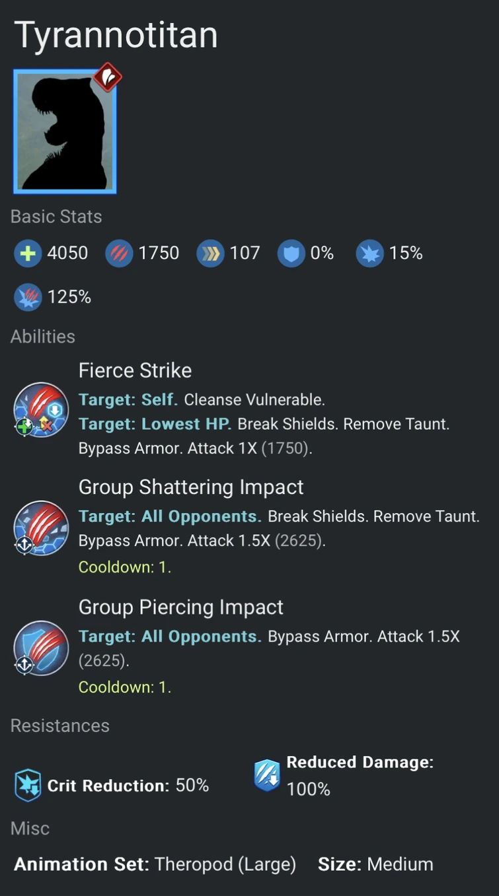
Task: Click the Abilities section header
Action: [x=43, y=337]
